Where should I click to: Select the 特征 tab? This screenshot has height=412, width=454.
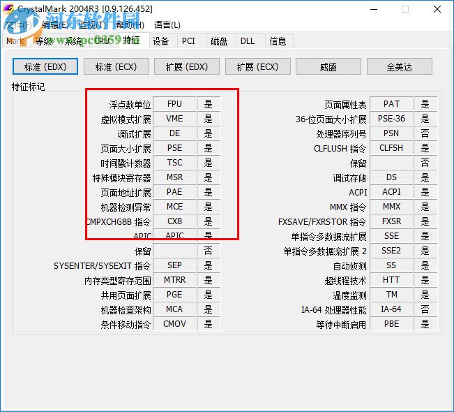click(x=133, y=40)
